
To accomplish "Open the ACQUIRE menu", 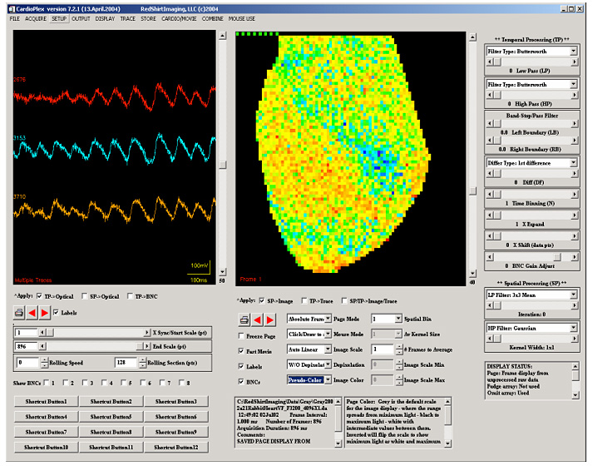I will [36, 17].
